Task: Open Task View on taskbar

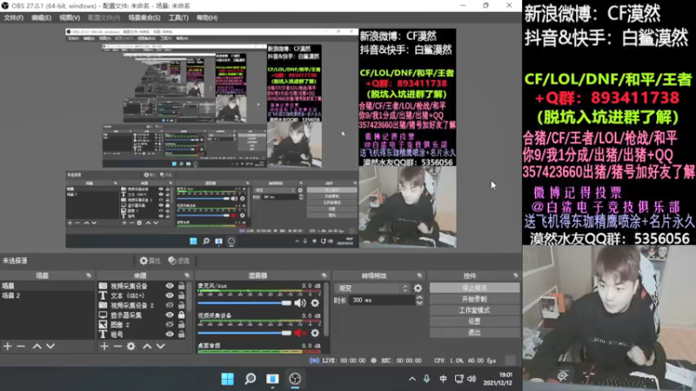Action: pos(272,379)
